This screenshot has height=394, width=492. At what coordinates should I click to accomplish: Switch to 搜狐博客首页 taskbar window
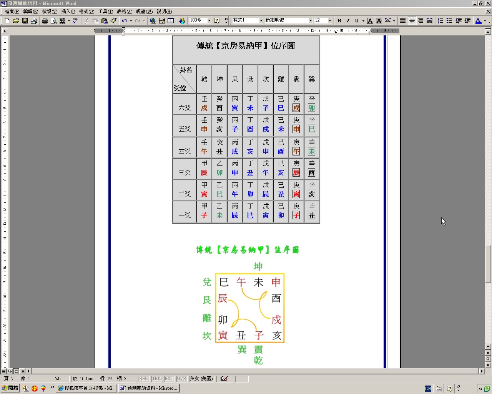86,388
